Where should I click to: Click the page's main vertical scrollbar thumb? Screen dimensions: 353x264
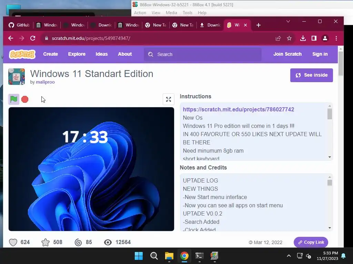(341, 64)
